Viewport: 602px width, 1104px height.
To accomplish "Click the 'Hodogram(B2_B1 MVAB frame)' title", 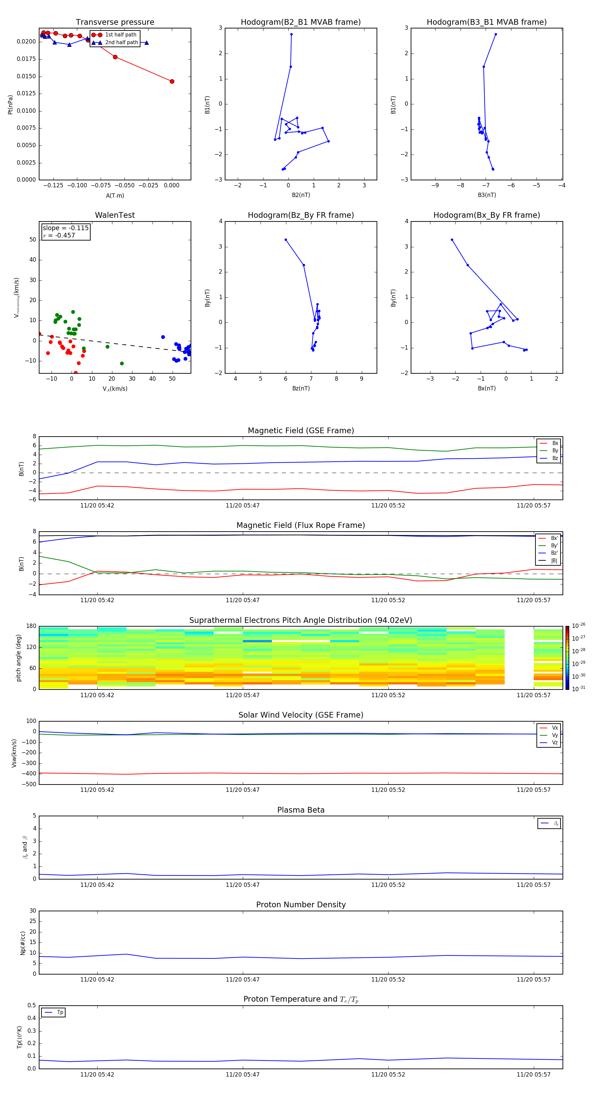I will click(x=301, y=22).
